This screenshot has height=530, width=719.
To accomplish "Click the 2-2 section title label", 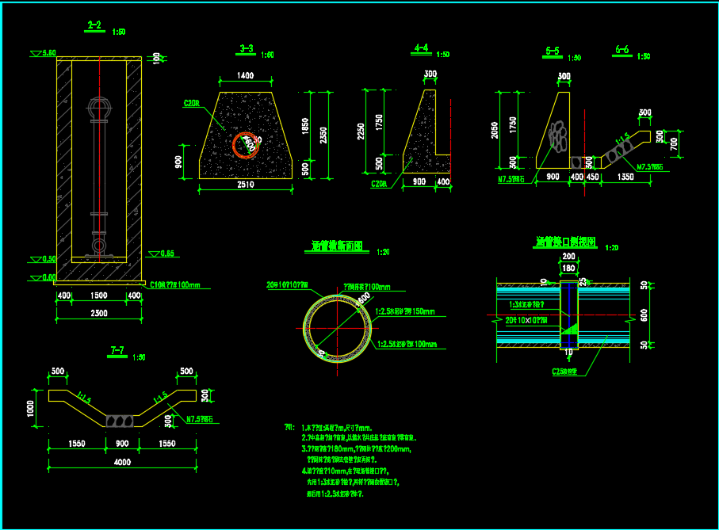I will point(94,25).
